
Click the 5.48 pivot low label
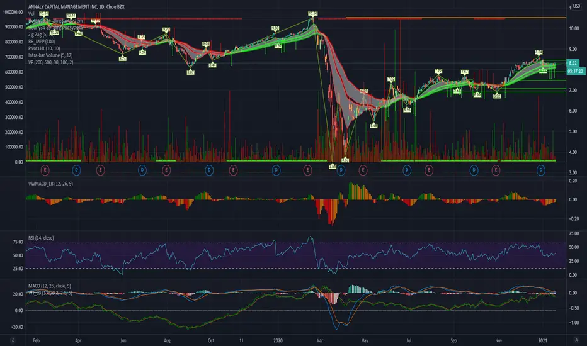coord(373,126)
